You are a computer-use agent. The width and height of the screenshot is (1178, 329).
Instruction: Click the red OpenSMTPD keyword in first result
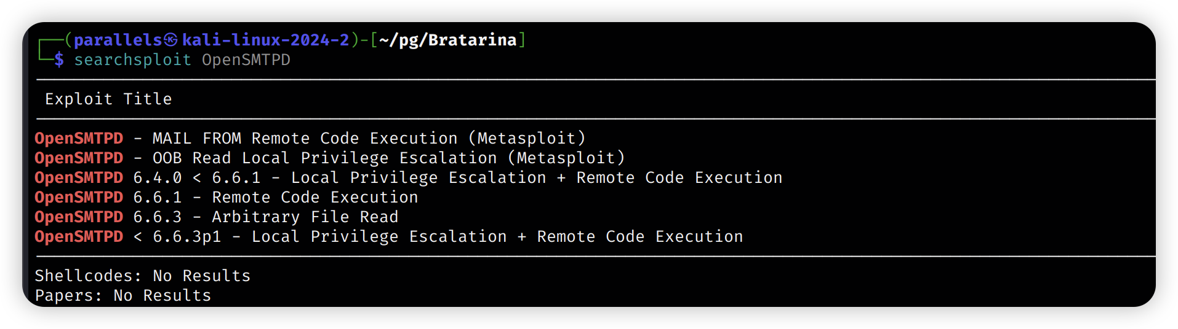click(79, 138)
